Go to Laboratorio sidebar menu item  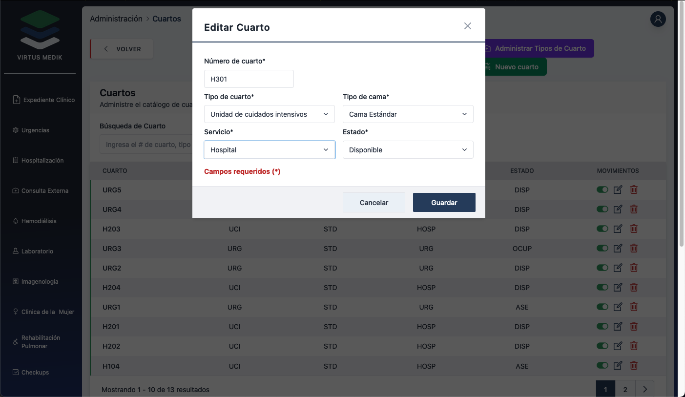[x=37, y=251]
